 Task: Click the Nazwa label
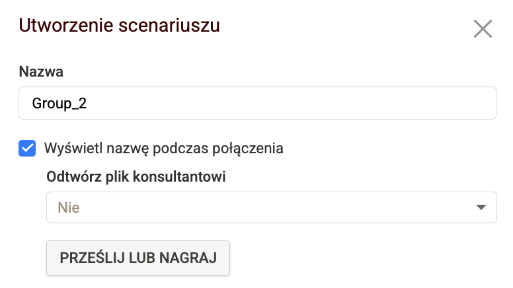[41, 71]
